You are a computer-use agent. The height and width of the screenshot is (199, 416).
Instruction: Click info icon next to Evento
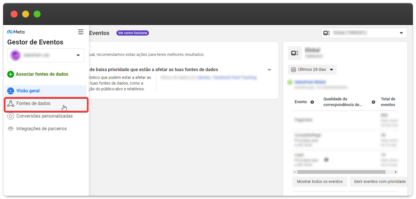click(x=312, y=102)
